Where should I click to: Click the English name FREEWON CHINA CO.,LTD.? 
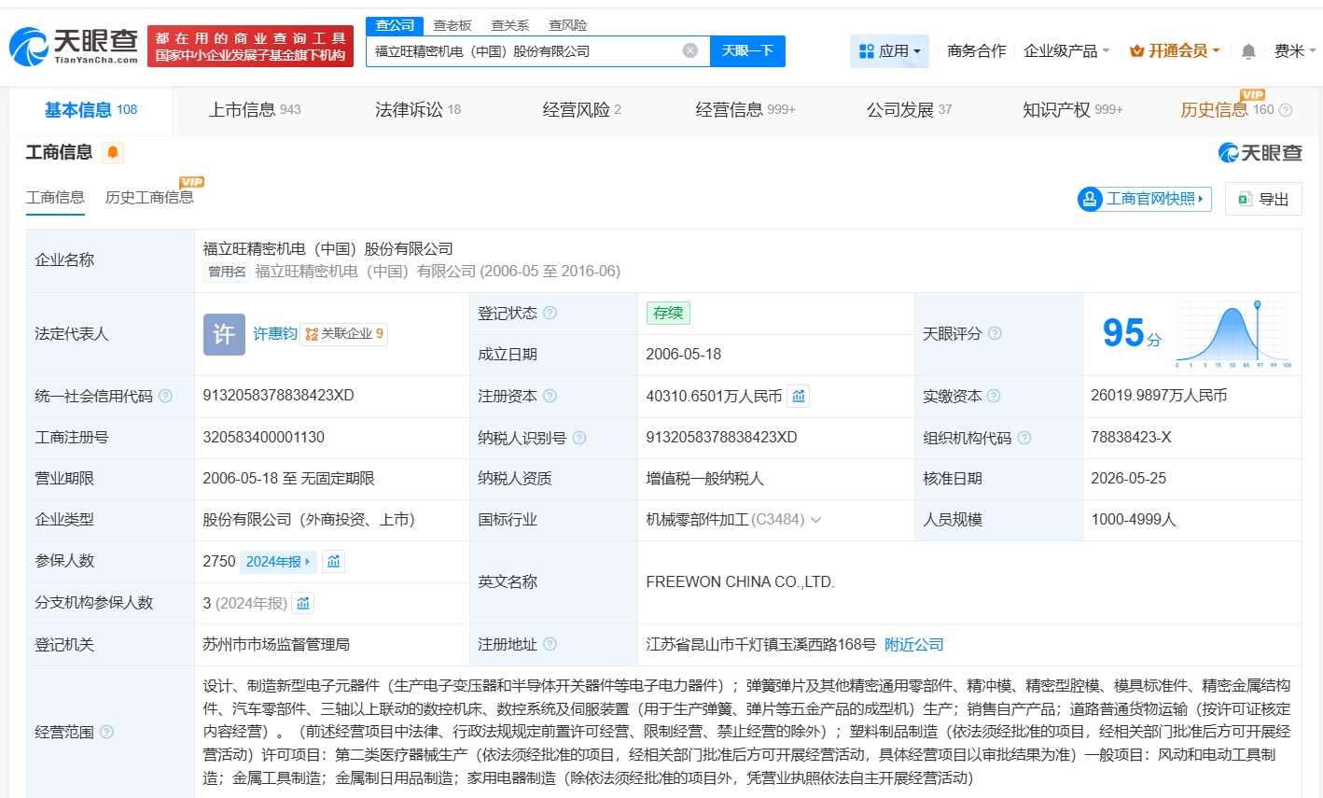point(740,582)
